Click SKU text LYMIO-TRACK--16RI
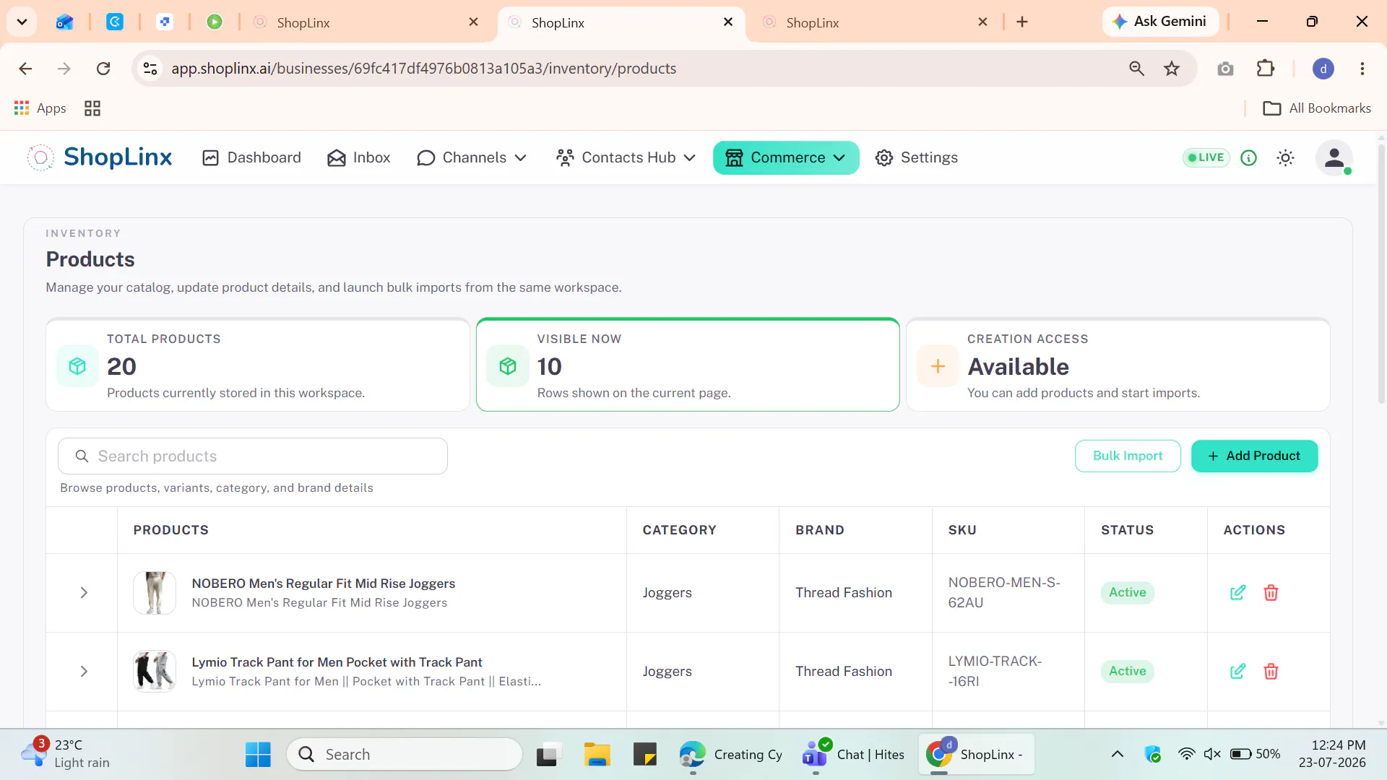1387x780 pixels. click(995, 671)
